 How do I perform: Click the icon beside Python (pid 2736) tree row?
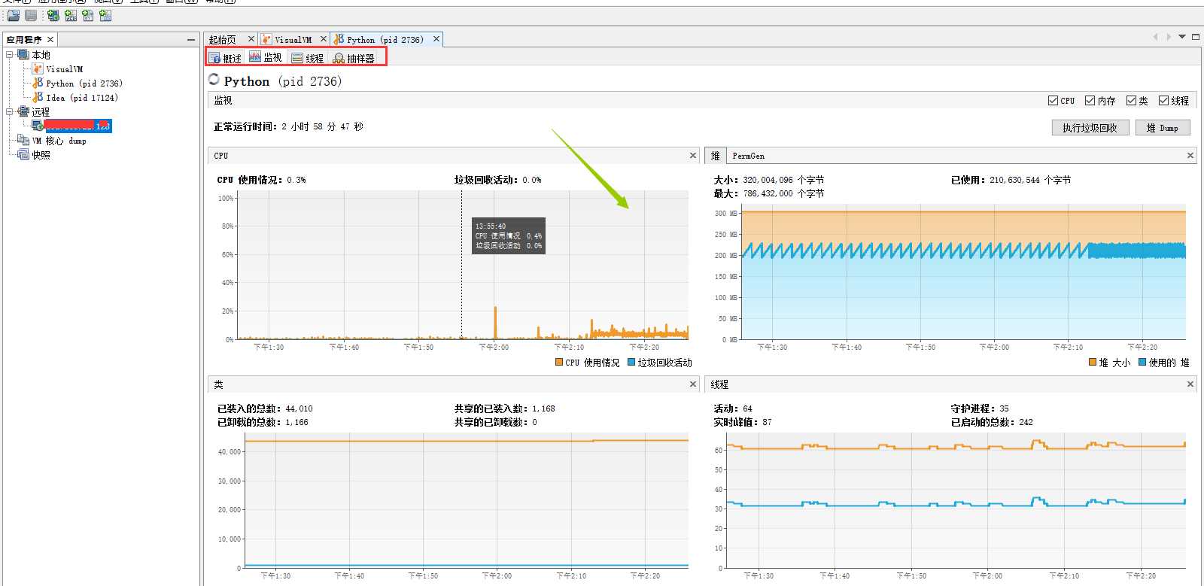click(x=38, y=83)
